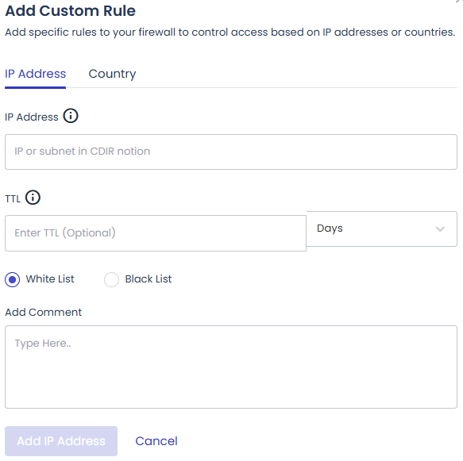Click the Add Custom Rule heading
Screen dimensions: 463x461
pos(70,11)
